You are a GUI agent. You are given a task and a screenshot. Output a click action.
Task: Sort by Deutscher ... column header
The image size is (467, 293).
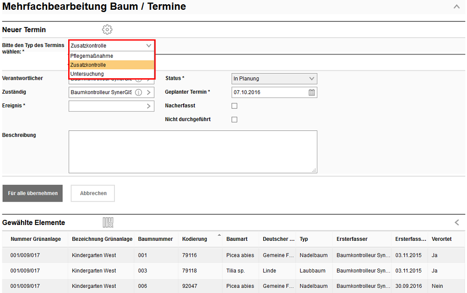pos(278,239)
